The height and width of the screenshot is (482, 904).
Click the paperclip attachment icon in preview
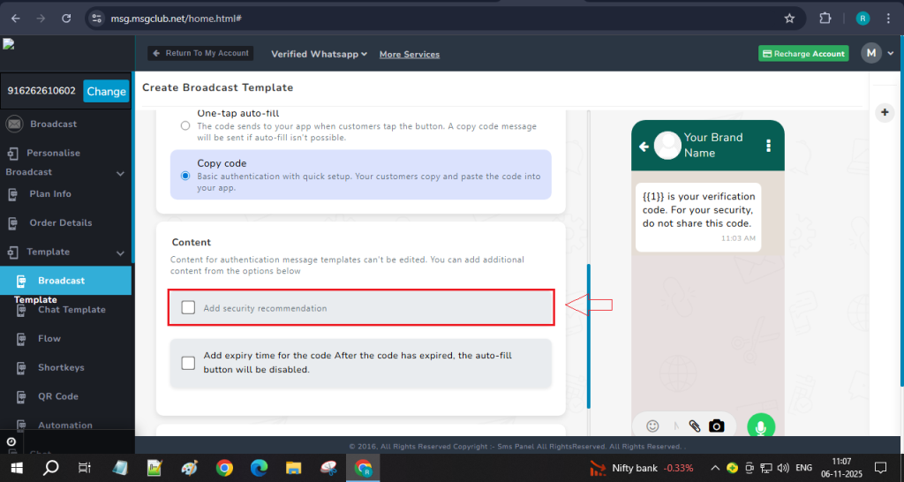[x=695, y=426]
